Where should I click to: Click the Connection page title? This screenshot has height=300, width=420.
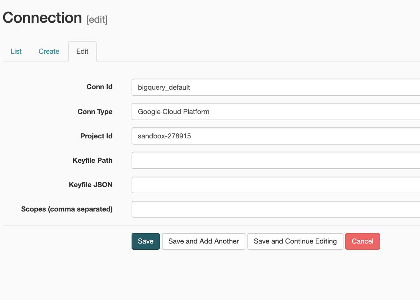pos(42,17)
